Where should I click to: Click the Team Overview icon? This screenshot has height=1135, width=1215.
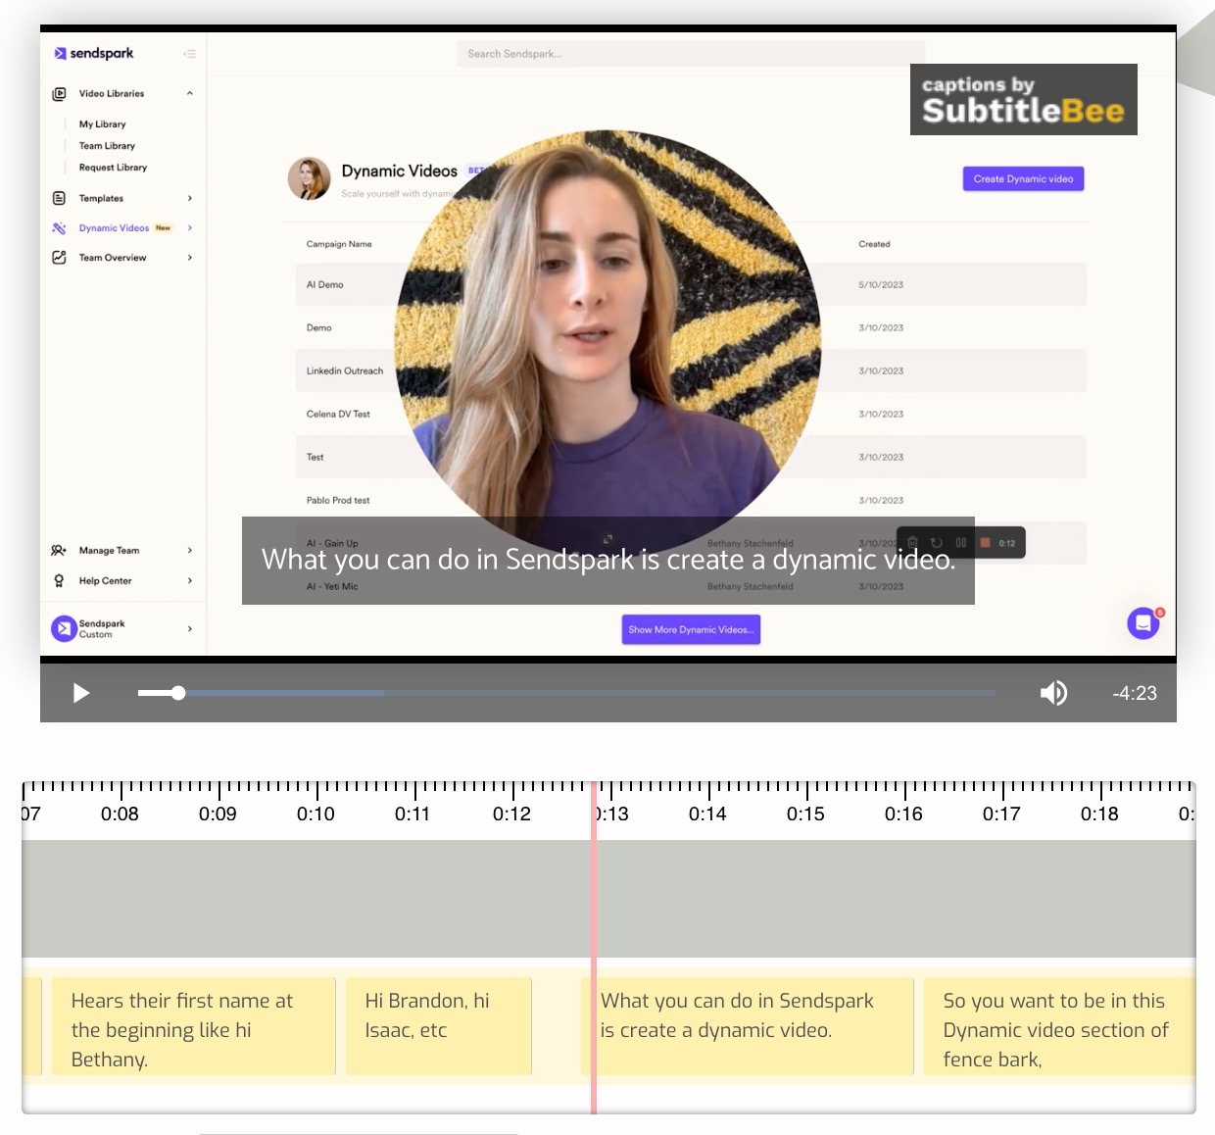click(59, 258)
